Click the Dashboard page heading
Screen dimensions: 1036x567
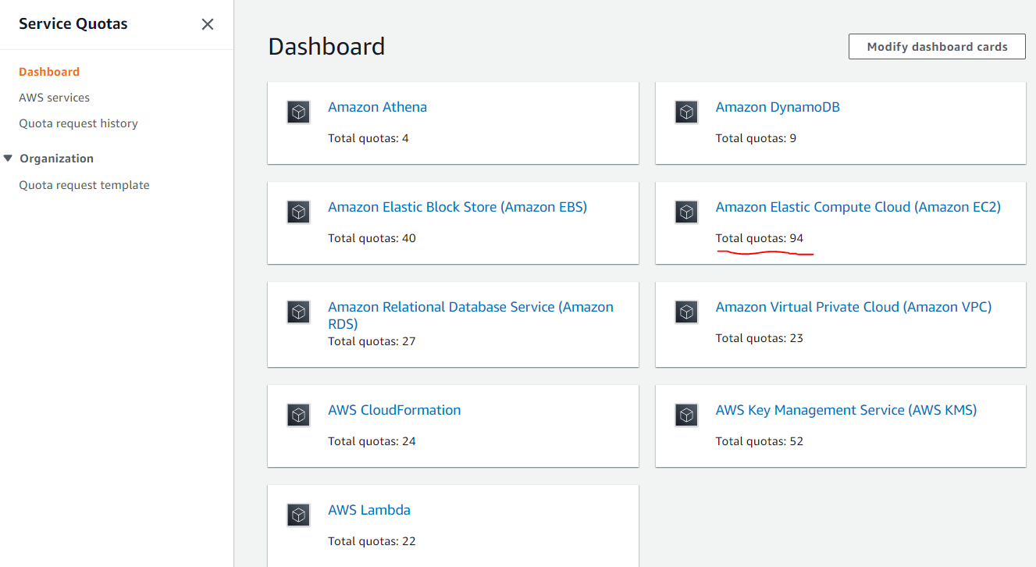pos(326,47)
